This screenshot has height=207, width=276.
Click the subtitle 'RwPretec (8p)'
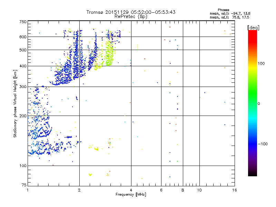131,17
